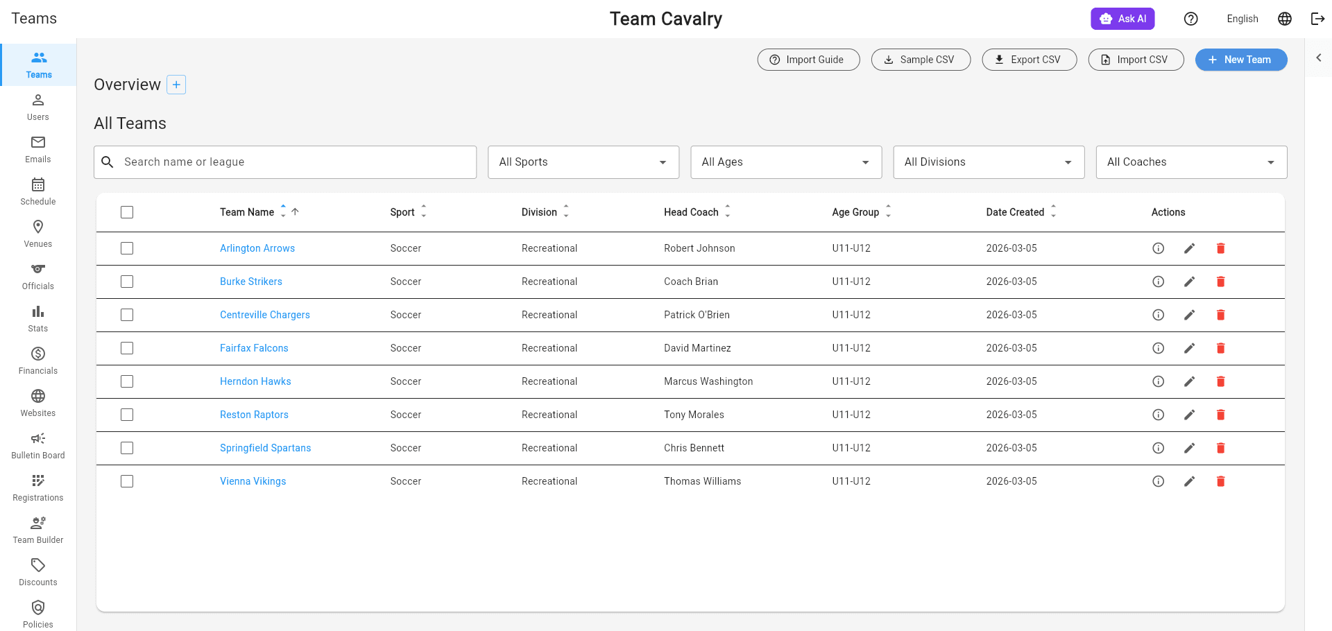Open the Team Builder sidebar item
1332x631 pixels.
[x=38, y=530]
